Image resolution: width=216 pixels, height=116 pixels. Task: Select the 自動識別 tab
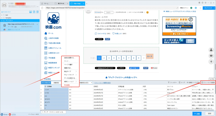(56, 83)
